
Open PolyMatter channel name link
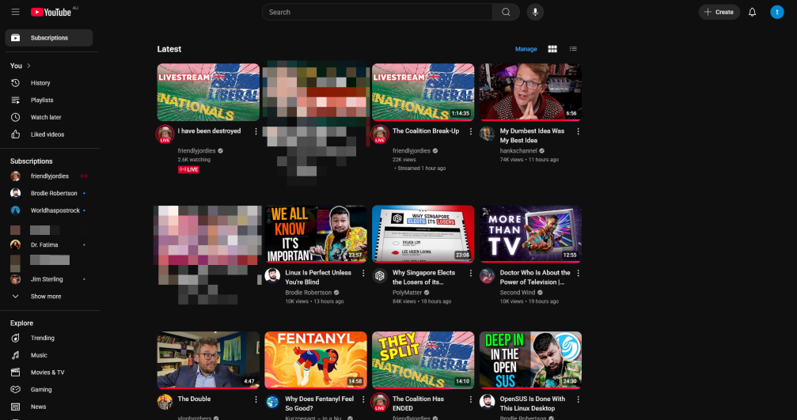pos(408,293)
